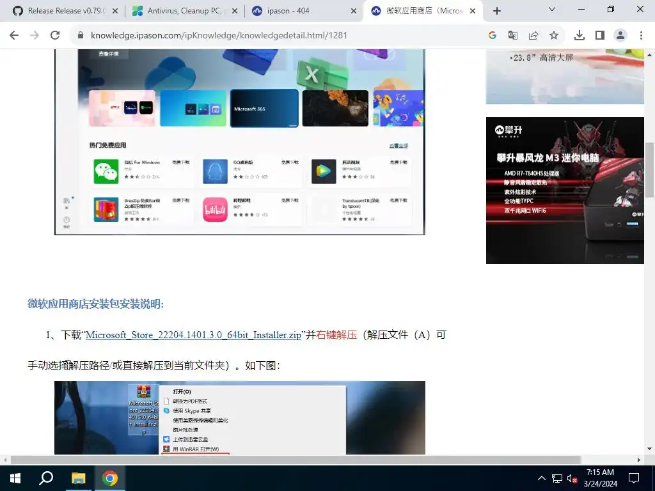Switch to ipason - 404 tab
The height and width of the screenshot is (491, 655).
click(x=303, y=12)
